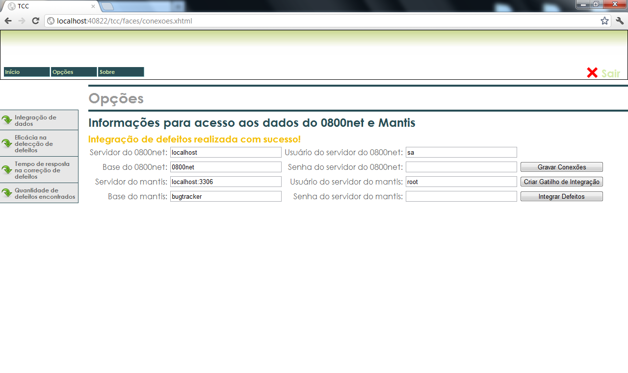Click the Gravar Conexões button
This screenshot has width=628, height=373.
click(x=562, y=167)
